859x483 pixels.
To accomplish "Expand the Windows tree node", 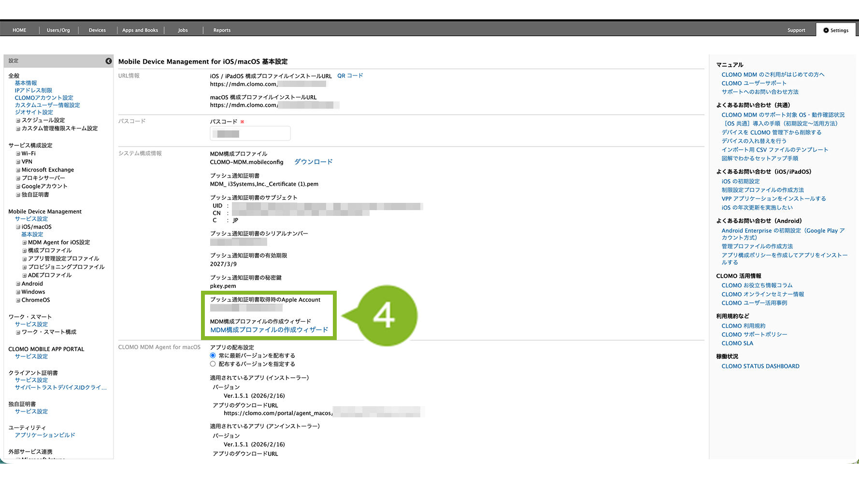I will click(18, 292).
